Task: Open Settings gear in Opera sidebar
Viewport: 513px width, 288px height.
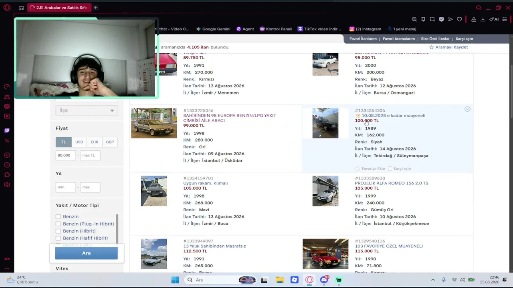Action: click(7, 184)
